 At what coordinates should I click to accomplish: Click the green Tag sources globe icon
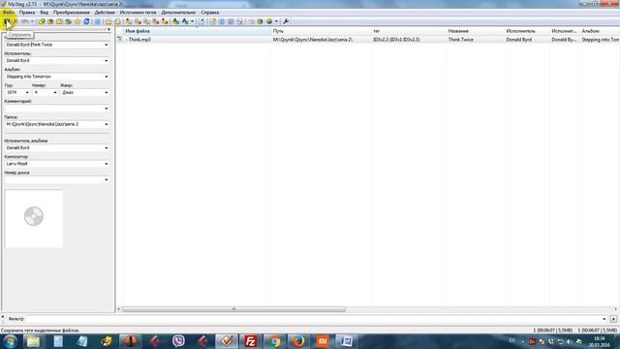(x=269, y=21)
